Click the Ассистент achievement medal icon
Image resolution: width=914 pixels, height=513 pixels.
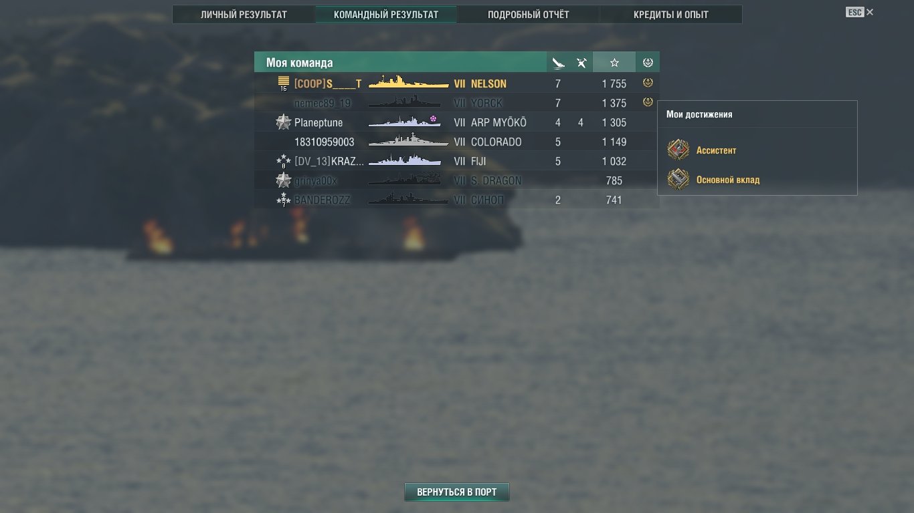[678, 150]
